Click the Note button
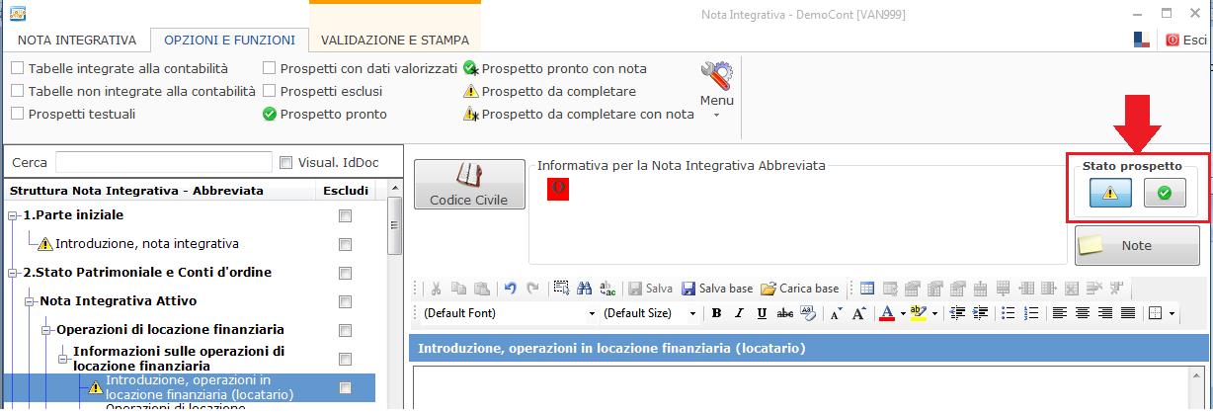 tap(1136, 246)
